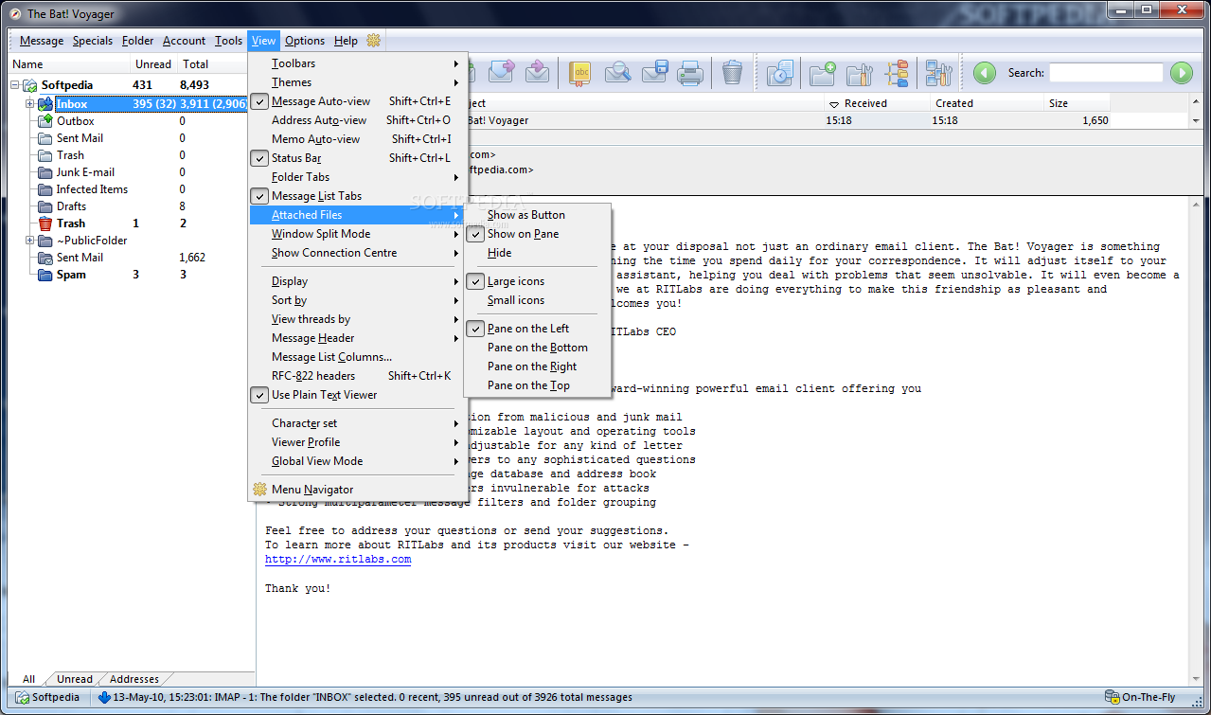The width and height of the screenshot is (1211, 715).
Task: Click the folder properties tools icon
Action: [859, 72]
